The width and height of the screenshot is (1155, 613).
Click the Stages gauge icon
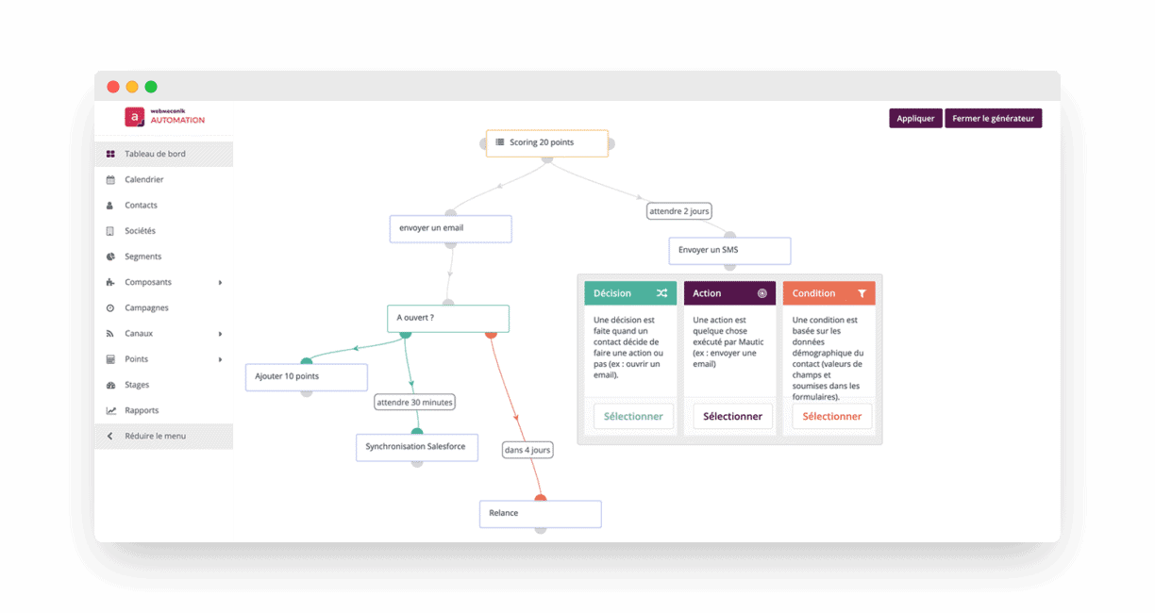pyautogui.click(x=110, y=385)
